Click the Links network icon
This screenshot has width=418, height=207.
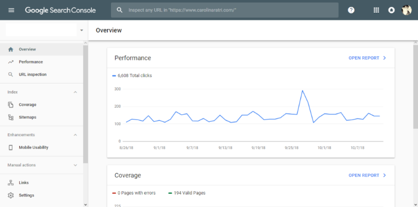[x=10, y=183]
